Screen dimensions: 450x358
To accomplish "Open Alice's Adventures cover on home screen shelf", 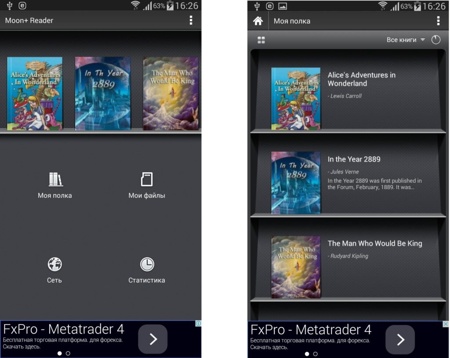I will coord(35,94).
